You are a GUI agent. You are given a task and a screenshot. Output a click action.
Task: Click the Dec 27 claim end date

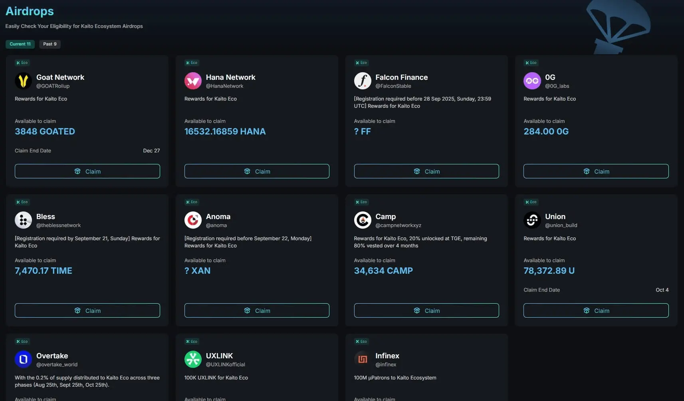(151, 151)
